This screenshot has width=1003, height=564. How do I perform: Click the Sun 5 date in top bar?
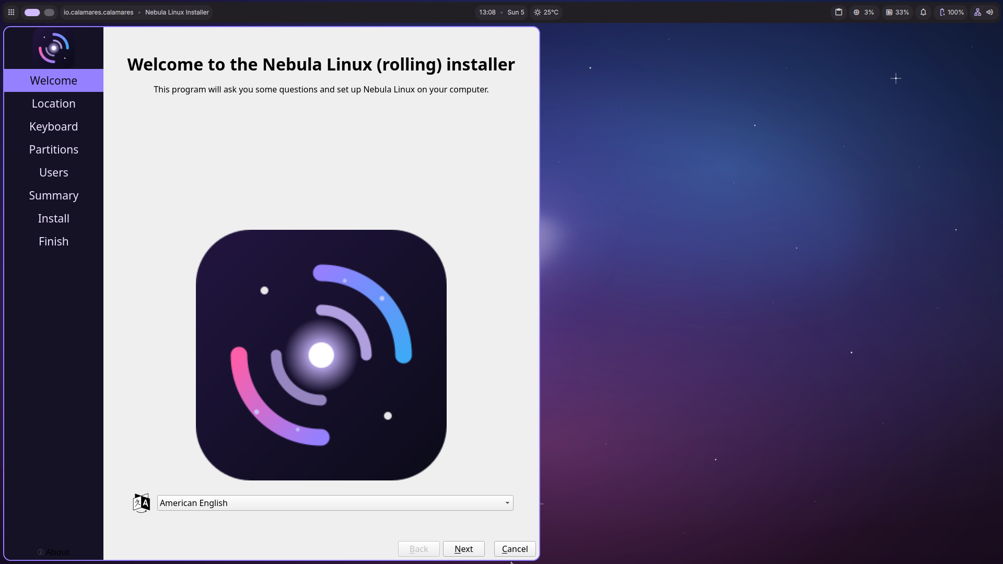(x=516, y=12)
